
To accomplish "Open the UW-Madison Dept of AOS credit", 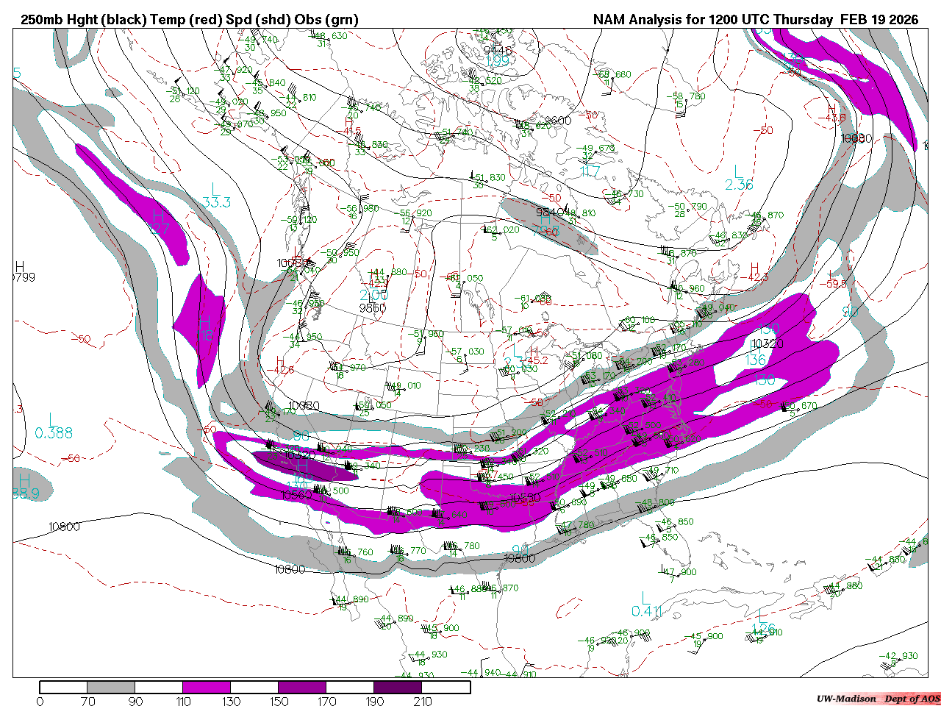I will point(878,699).
